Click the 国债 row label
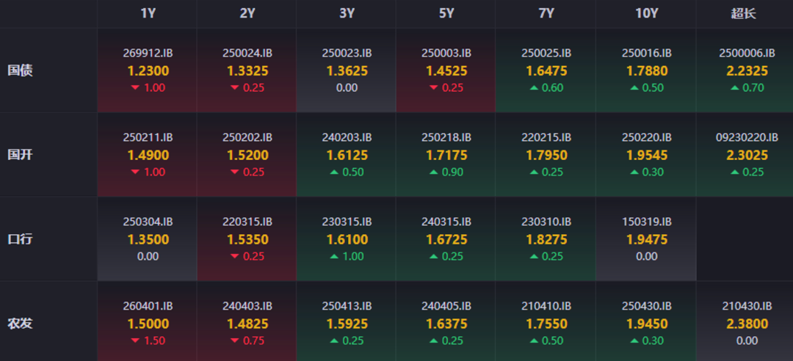Viewport: 793px width, 361px height. click(x=20, y=70)
